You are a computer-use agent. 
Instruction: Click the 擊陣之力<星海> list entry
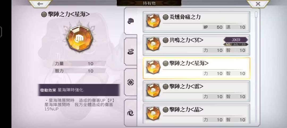click(196, 68)
